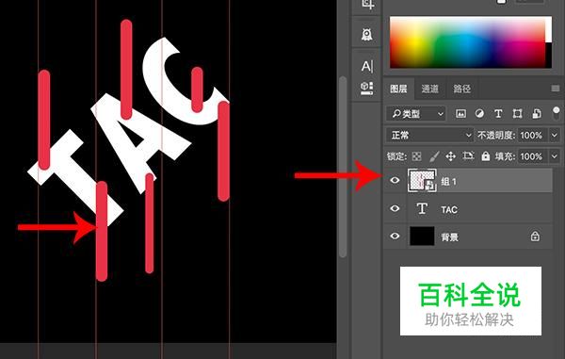The height and width of the screenshot is (359, 565).
Task: Click the white letter T on canvas
Action: (73, 176)
